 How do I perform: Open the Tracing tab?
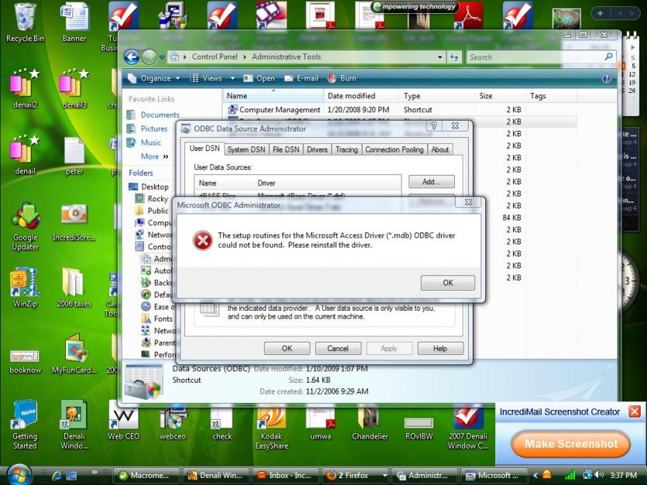[x=346, y=150]
